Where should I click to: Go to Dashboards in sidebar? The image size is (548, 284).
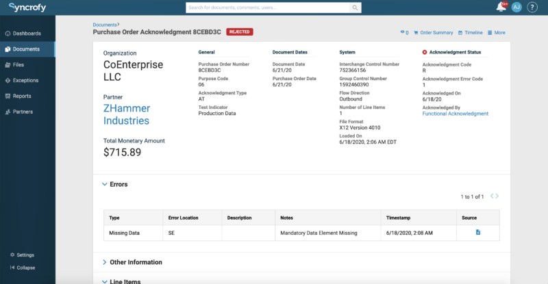(x=27, y=34)
